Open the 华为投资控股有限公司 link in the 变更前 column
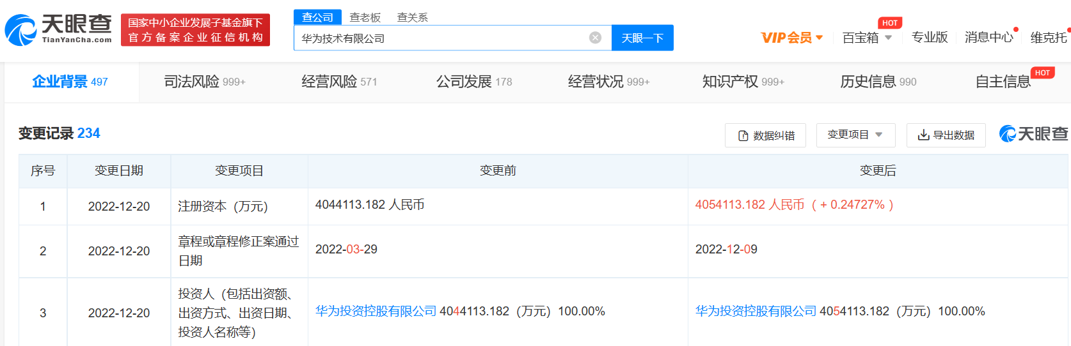 coord(376,312)
